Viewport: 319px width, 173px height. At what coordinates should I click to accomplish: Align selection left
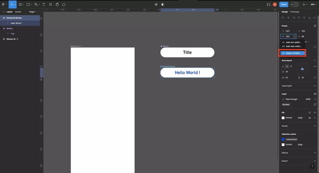tap(283, 18)
